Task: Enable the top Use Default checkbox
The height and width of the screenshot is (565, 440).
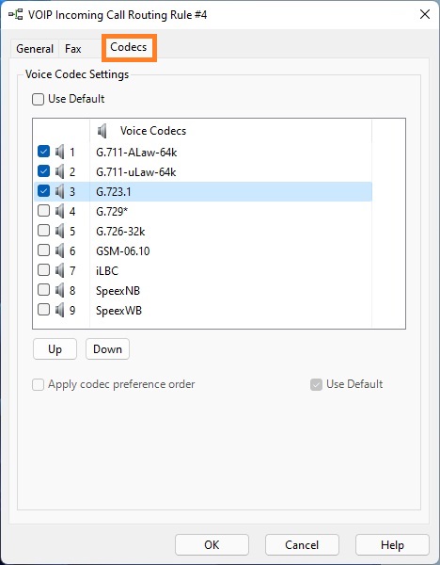Action: pyautogui.click(x=39, y=99)
